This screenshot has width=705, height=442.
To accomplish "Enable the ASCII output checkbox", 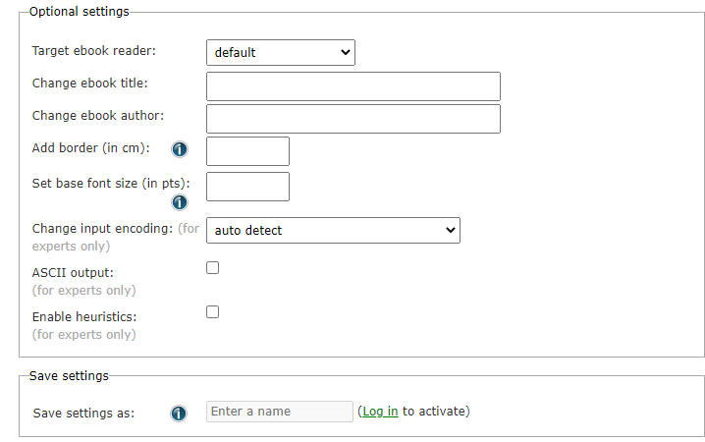I will point(212,268).
